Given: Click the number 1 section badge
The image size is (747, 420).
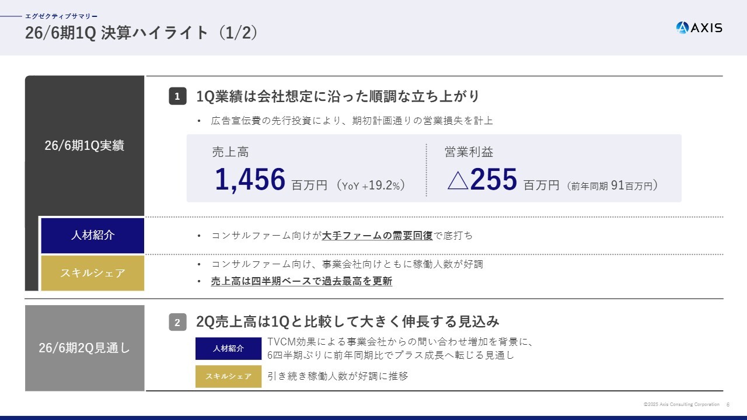Looking at the screenshot, I should [x=177, y=96].
